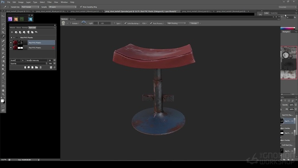Toggle quick mask mode icon
The height and width of the screenshot is (168, 298).
3,106
